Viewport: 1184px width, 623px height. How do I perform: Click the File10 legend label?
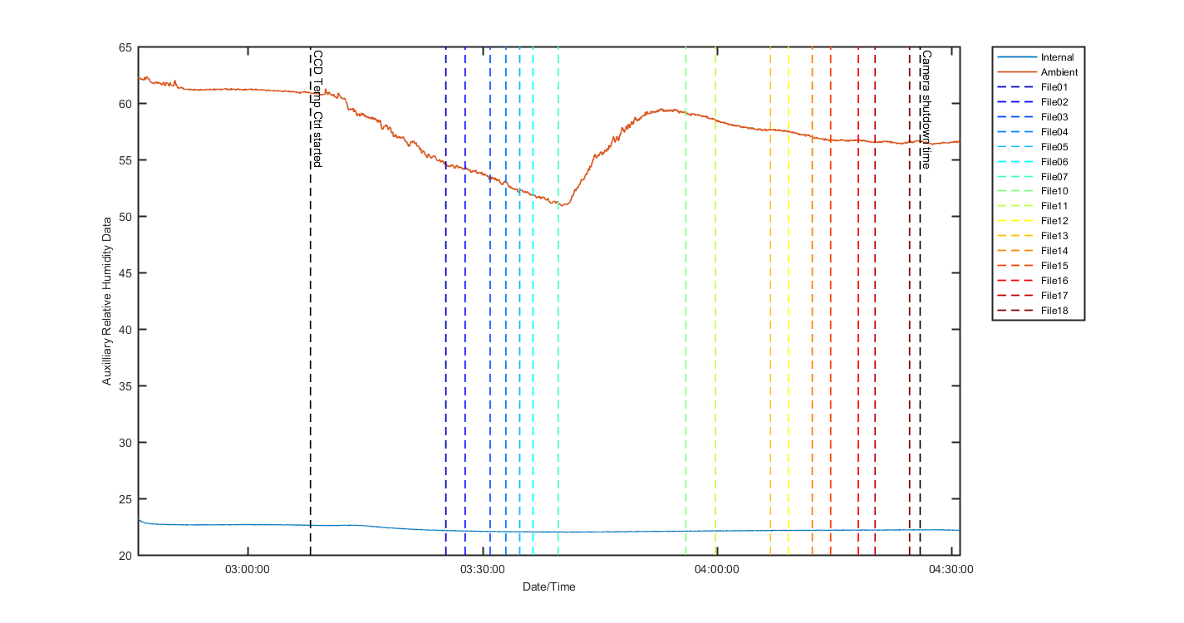tap(1054, 191)
